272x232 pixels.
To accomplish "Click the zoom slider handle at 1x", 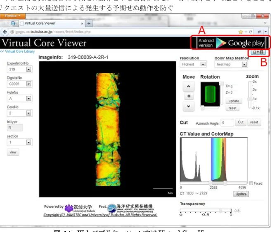I will pos(250,99).
